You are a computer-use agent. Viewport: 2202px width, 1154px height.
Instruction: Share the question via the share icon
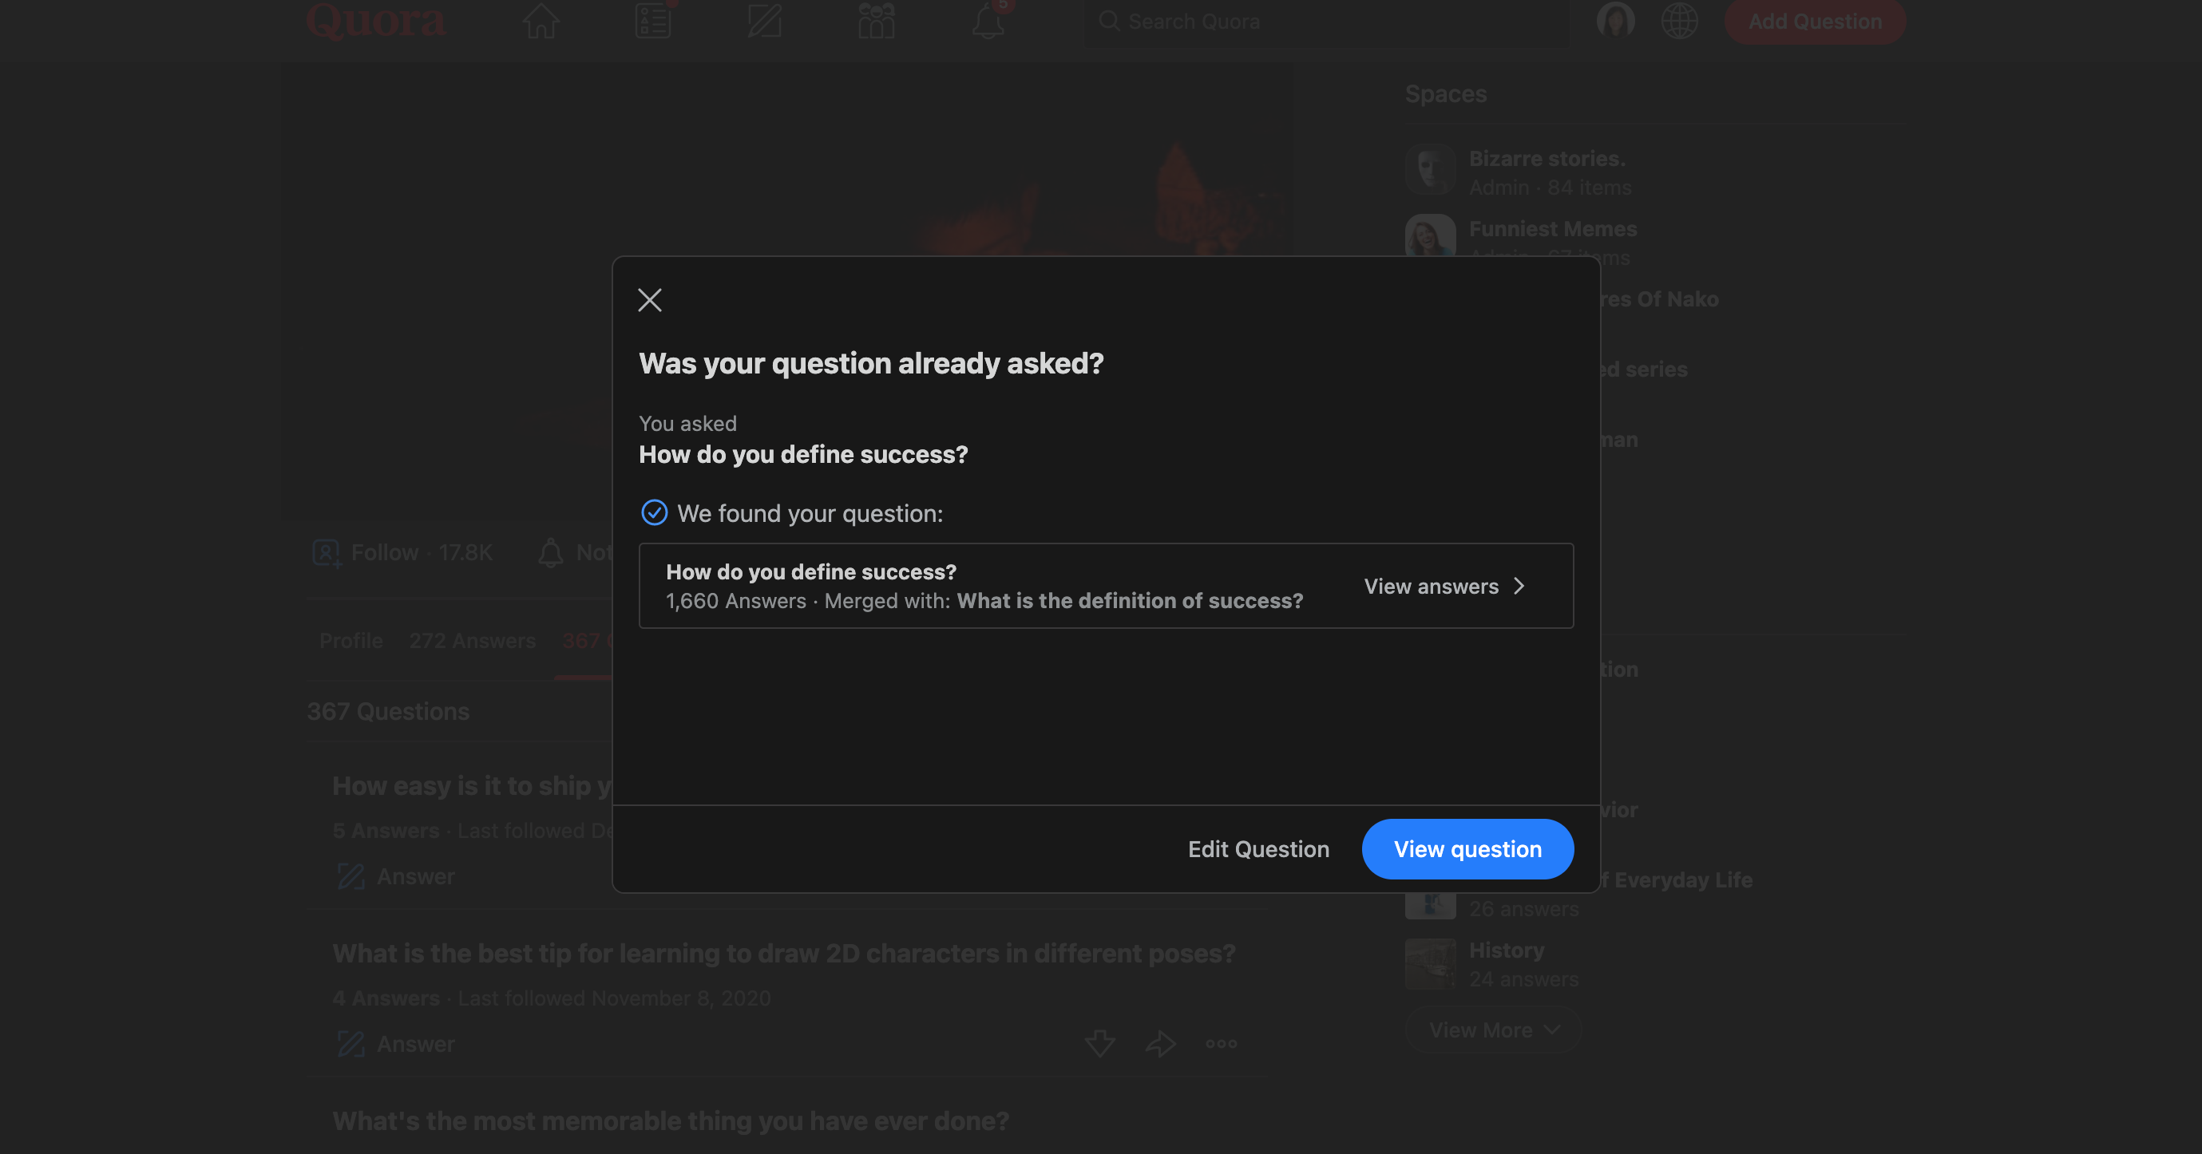[x=1160, y=1043]
